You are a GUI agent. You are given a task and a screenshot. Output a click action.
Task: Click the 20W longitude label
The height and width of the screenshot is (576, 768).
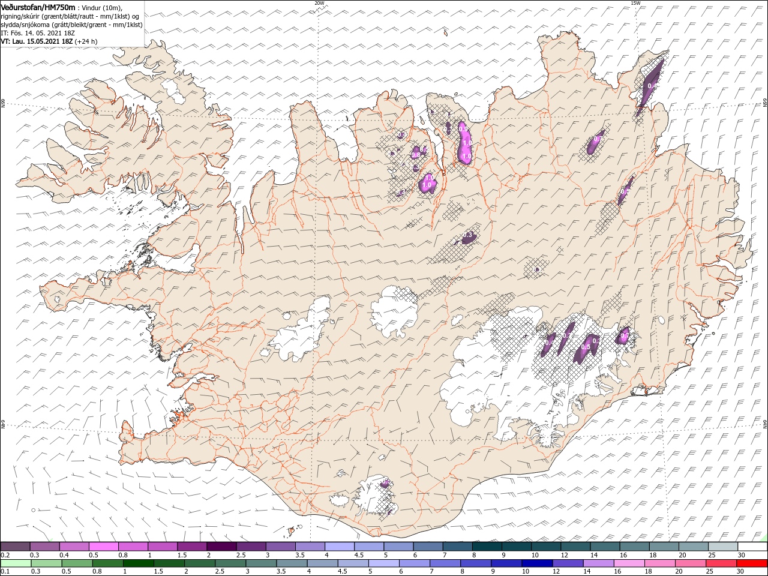click(x=319, y=3)
